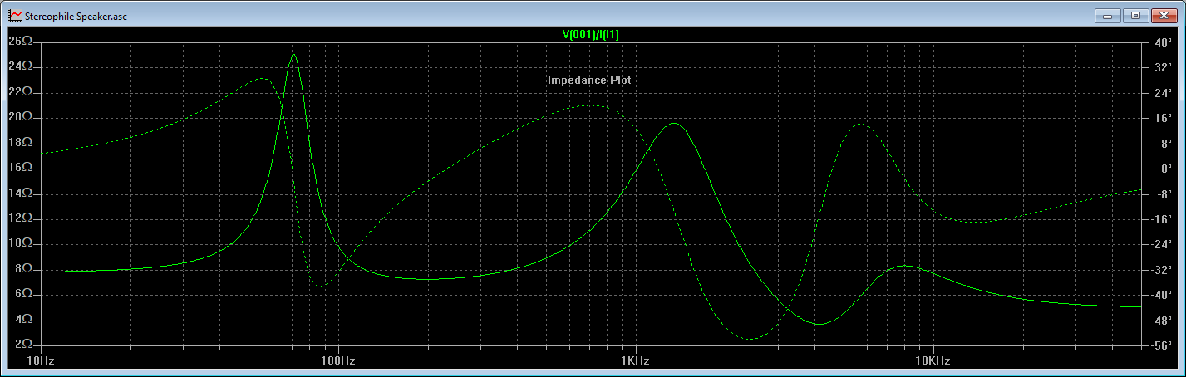Click the 0° phase axis label
Screen dimensions: 1186x377
(x=1165, y=168)
